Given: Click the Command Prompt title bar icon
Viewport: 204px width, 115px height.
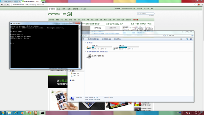Looking at the screenshot, I should coord(11,23).
